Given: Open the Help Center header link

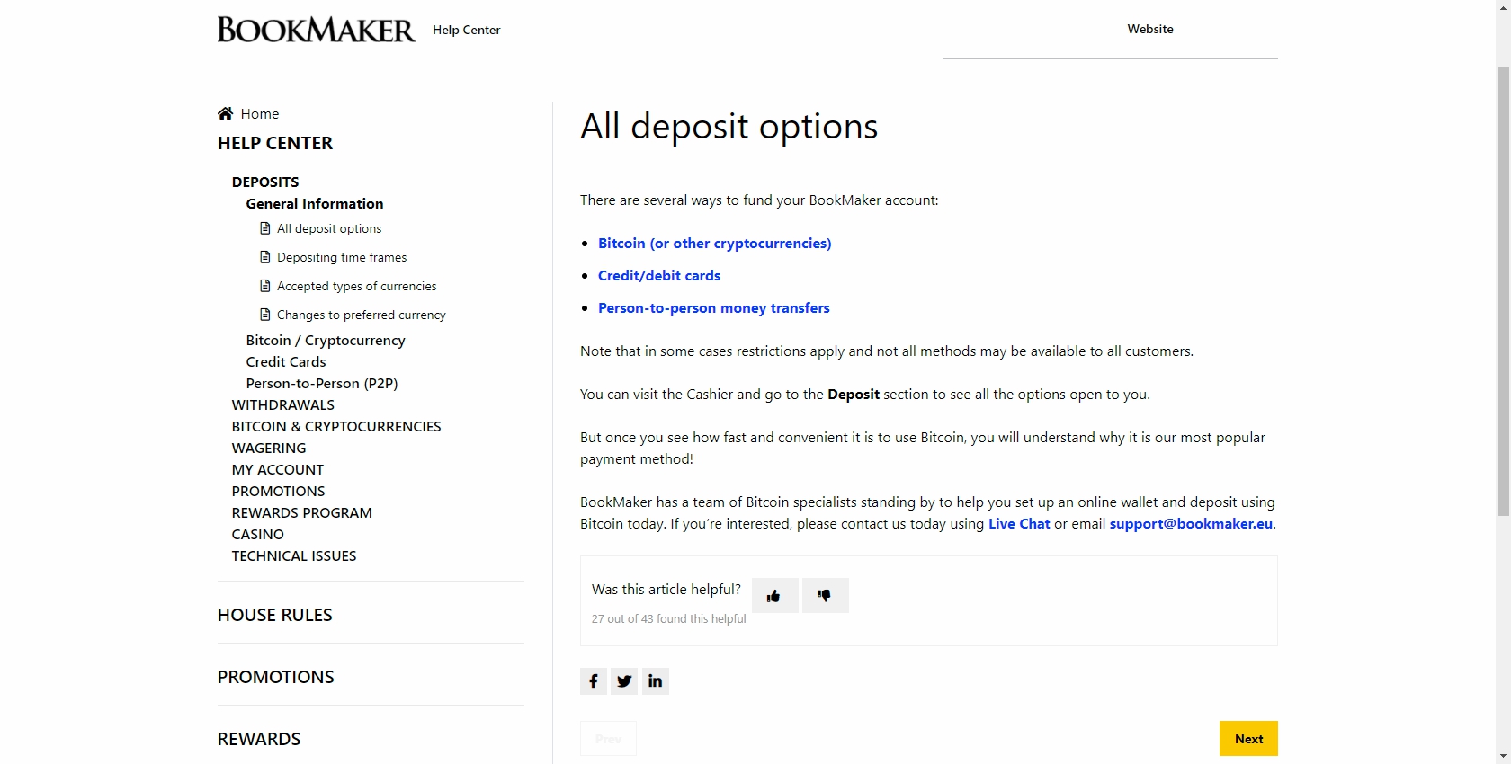Looking at the screenshot, I should [466, 30].
